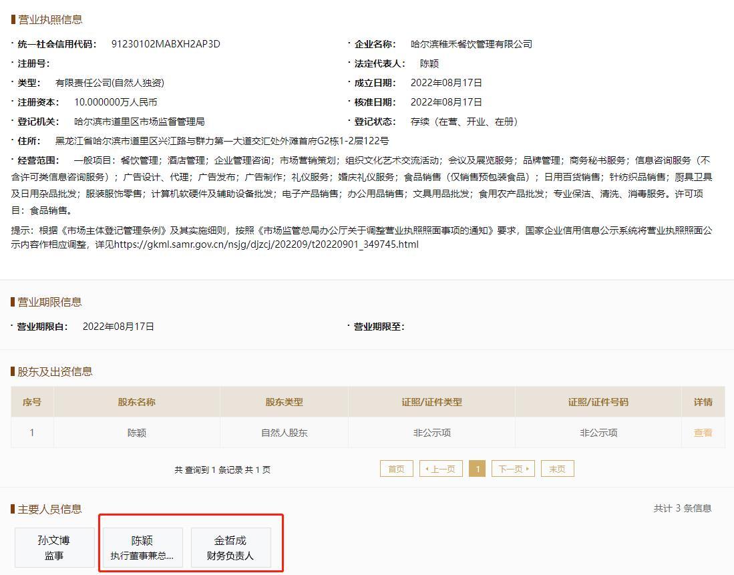The height and width of the screenshot is (575, 734).
Task: Open the 金哲成 财务负责人 personnel card
Action: tap(231, 548)
